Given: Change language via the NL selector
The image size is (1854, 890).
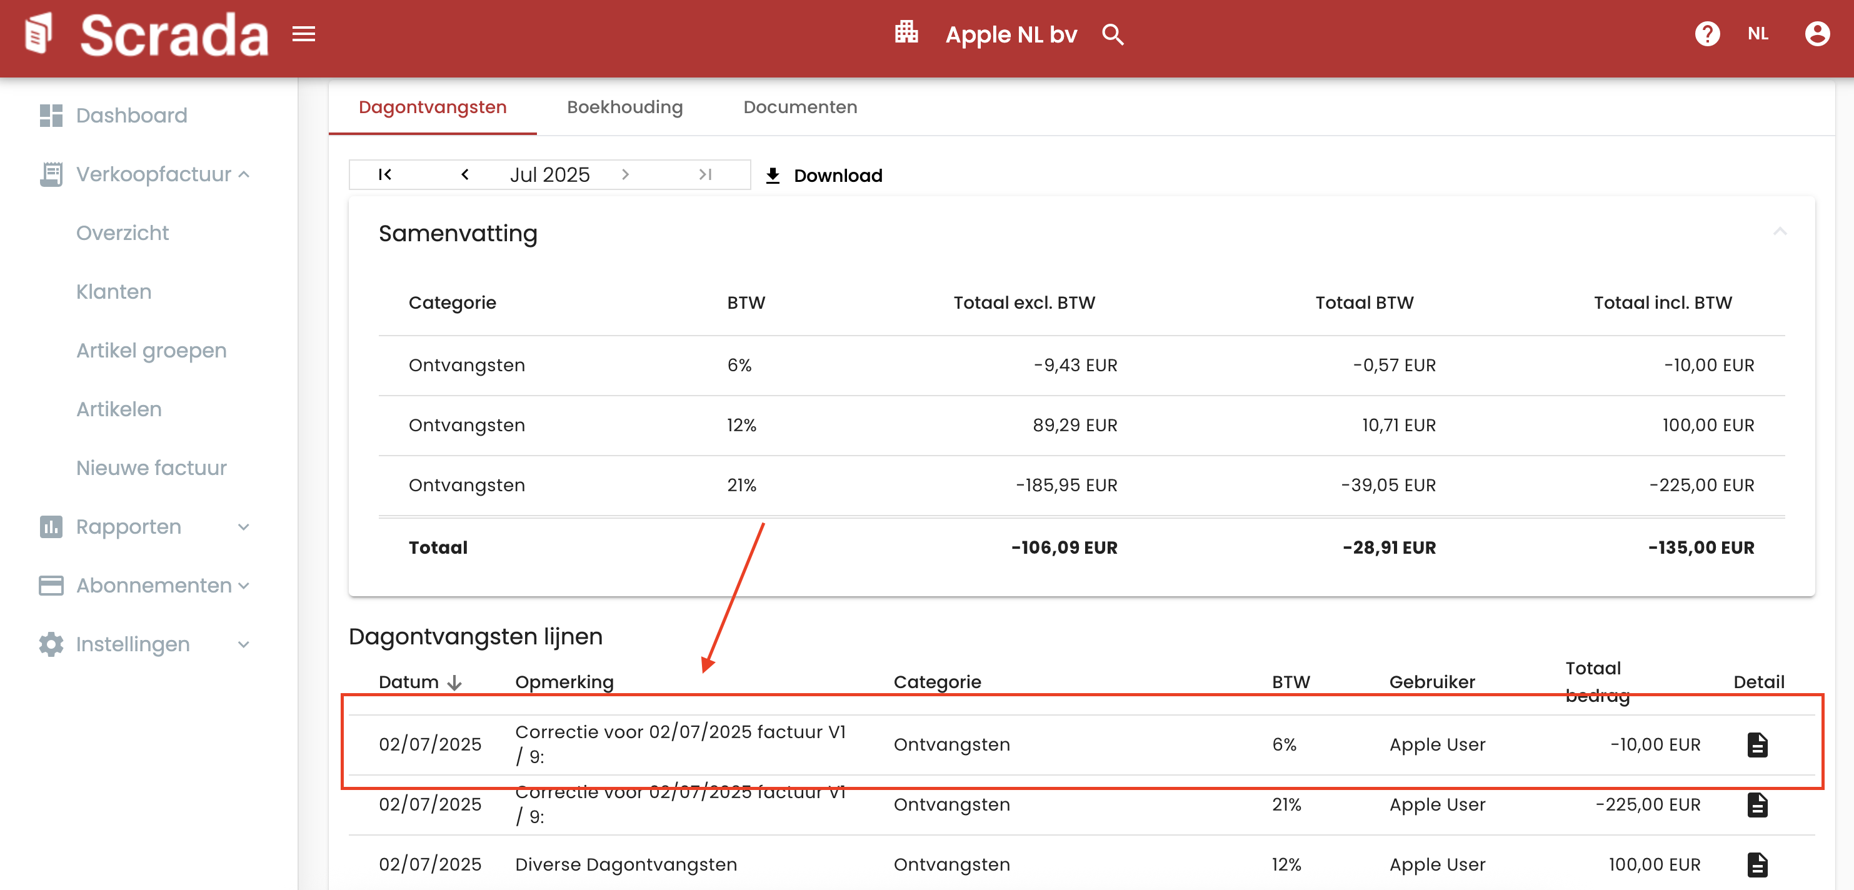Looking at the screenshot, I should 1757,34.
